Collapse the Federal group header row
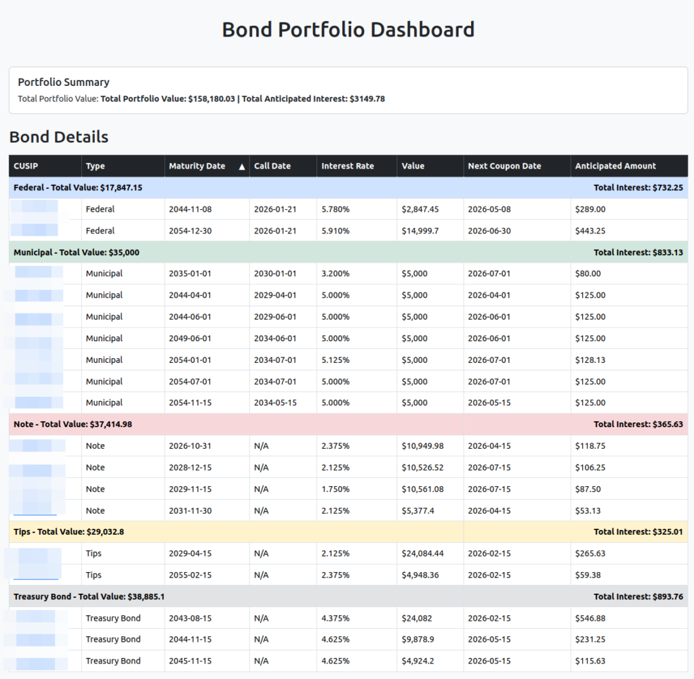This screenshot has width=694, height=679. coord(78,188)
